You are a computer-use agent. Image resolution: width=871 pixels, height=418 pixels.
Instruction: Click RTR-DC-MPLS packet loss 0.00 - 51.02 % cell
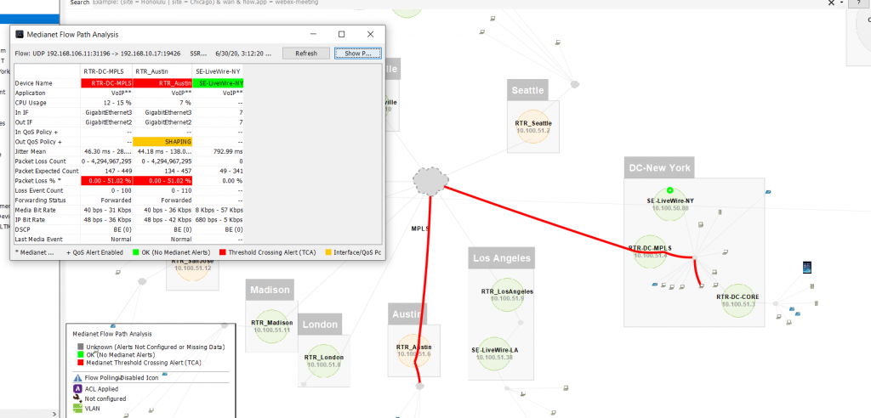(x=106, y=181)
